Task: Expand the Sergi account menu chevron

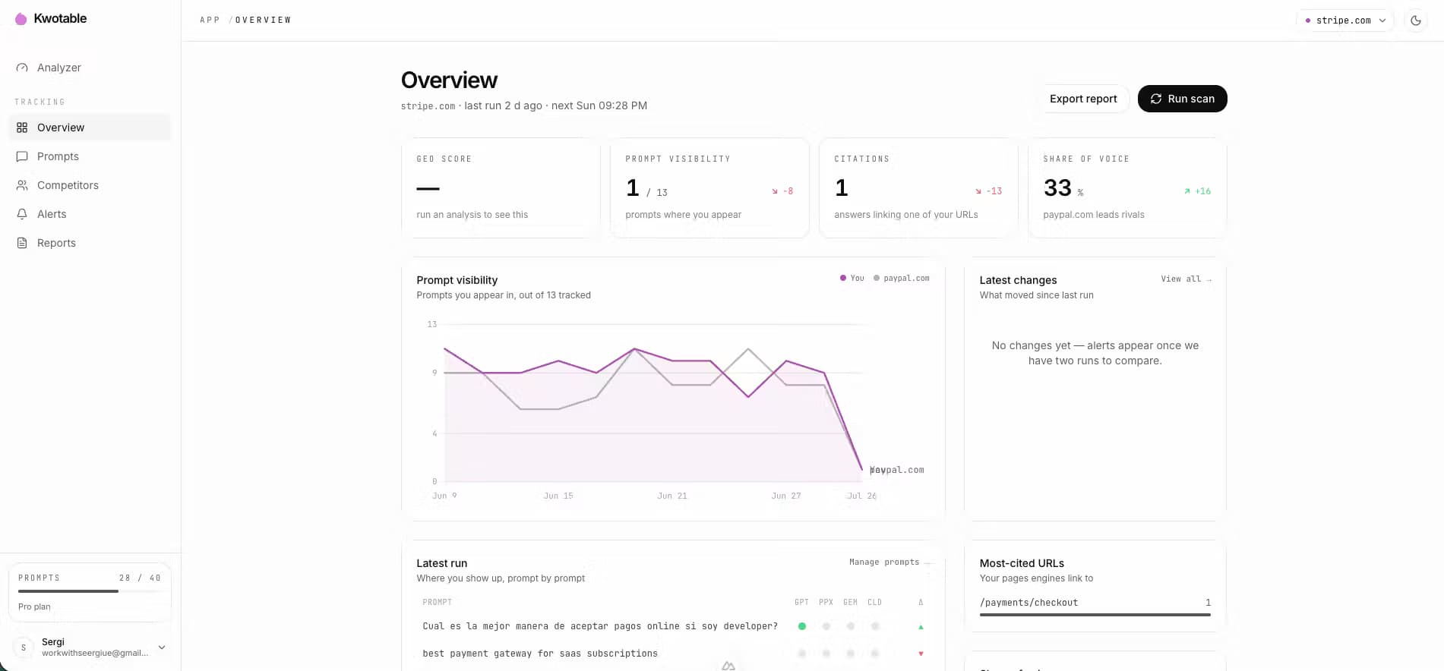Action: [x=162, y=647]
